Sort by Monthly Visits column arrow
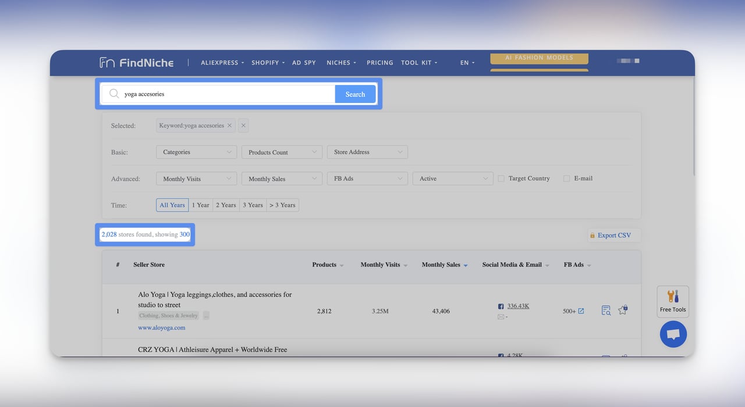Image resolution: width=745 pixels, height=407 pixels. tap(405, 266)
